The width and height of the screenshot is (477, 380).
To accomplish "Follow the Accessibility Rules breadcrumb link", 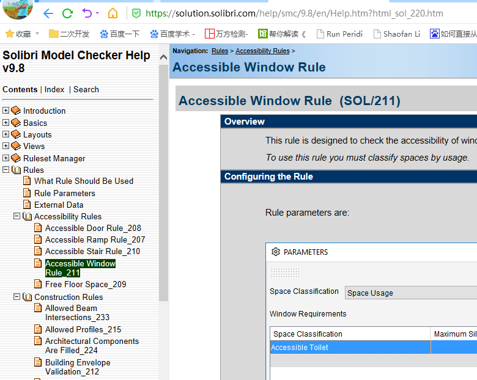I will coord(262,51).
